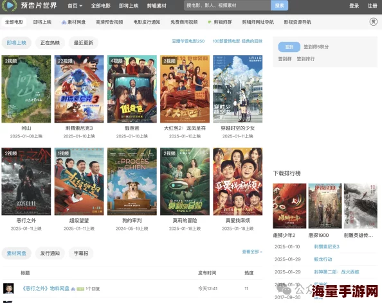The height and width of the screenshot is (303, 382).
Task: Click the 登录 login link
Action: coord(354,6)
